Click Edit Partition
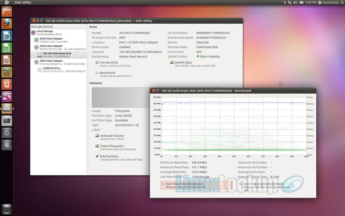Viewport: 345px width, 216px height. [x=119, y=158]
